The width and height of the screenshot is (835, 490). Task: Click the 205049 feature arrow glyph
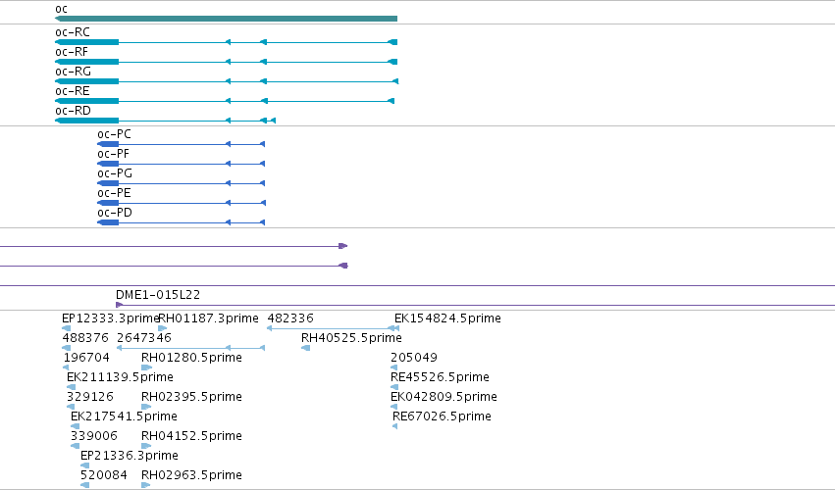tap(394, 367)
